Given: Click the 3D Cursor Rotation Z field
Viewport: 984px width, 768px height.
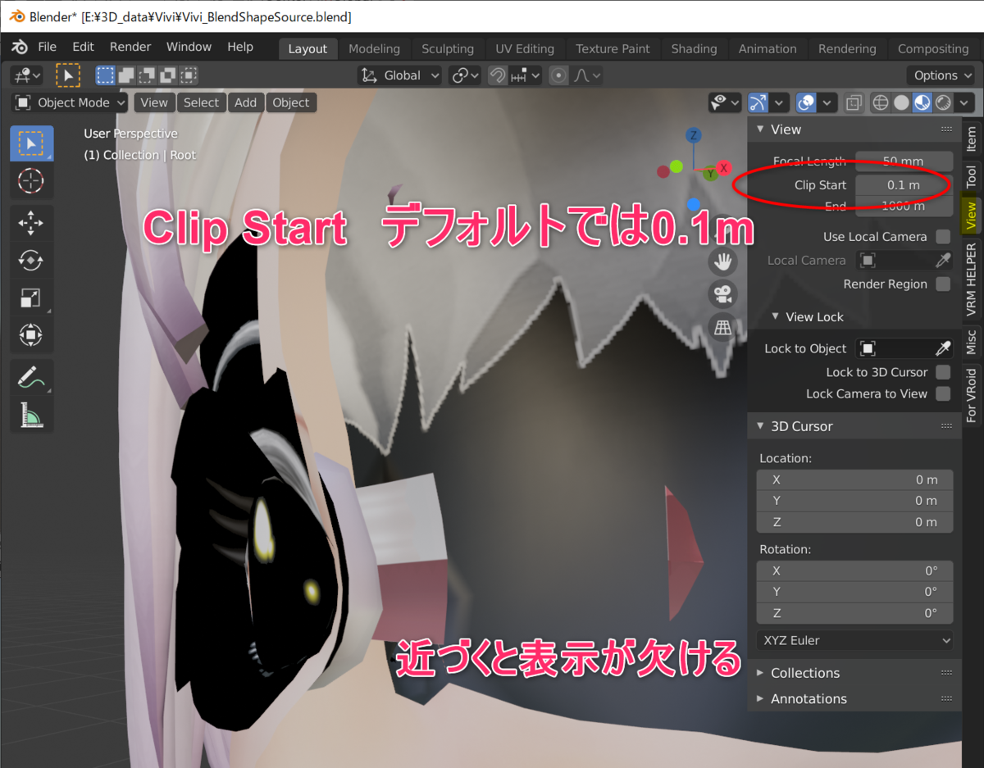Looking at the screenshot, I should coord(854,614).
